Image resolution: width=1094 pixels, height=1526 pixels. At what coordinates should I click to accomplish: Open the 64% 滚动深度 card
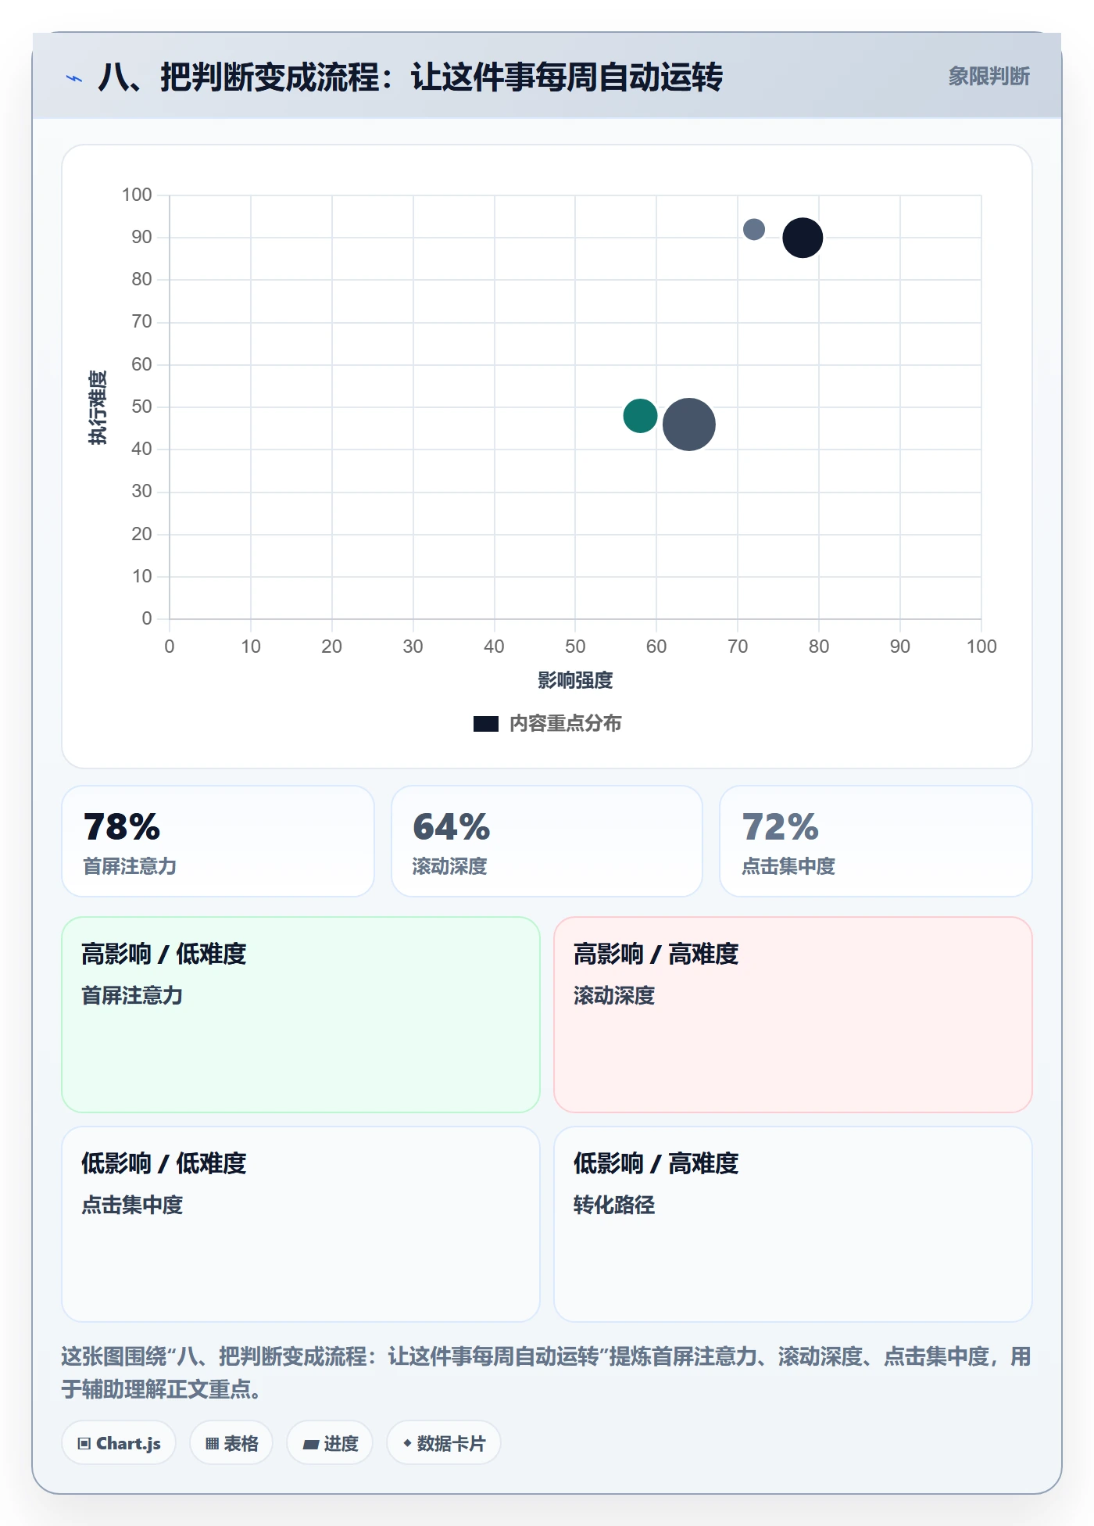click(547, 841)
